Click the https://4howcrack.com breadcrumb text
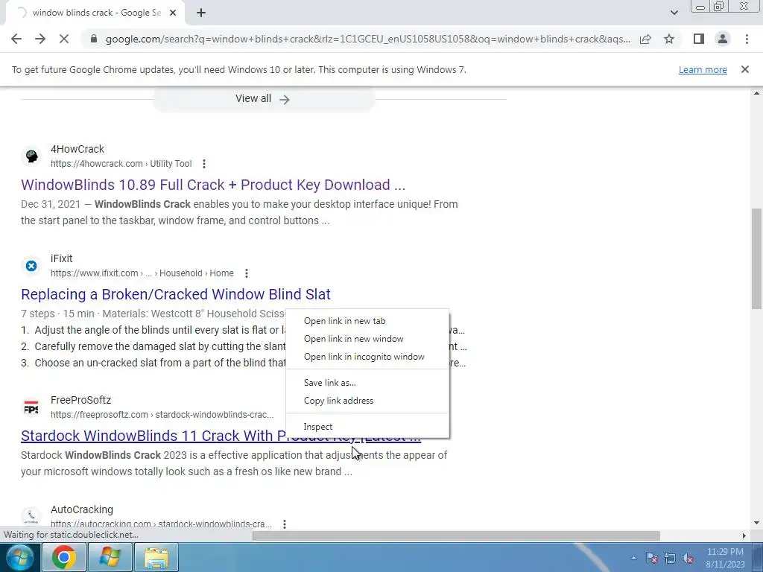Viewport: 763px width, 572px height. [x=97, y=164]
